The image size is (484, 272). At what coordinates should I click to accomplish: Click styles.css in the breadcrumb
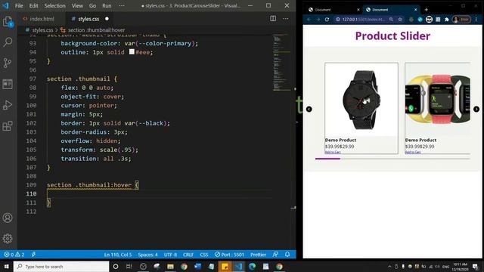click(42, 30)
